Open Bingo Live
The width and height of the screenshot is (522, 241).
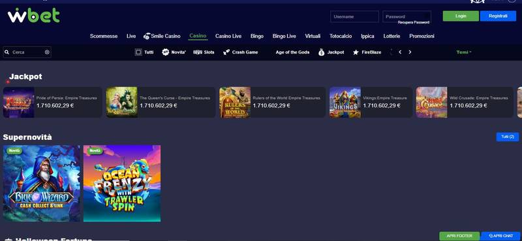[x=284, y=36]
